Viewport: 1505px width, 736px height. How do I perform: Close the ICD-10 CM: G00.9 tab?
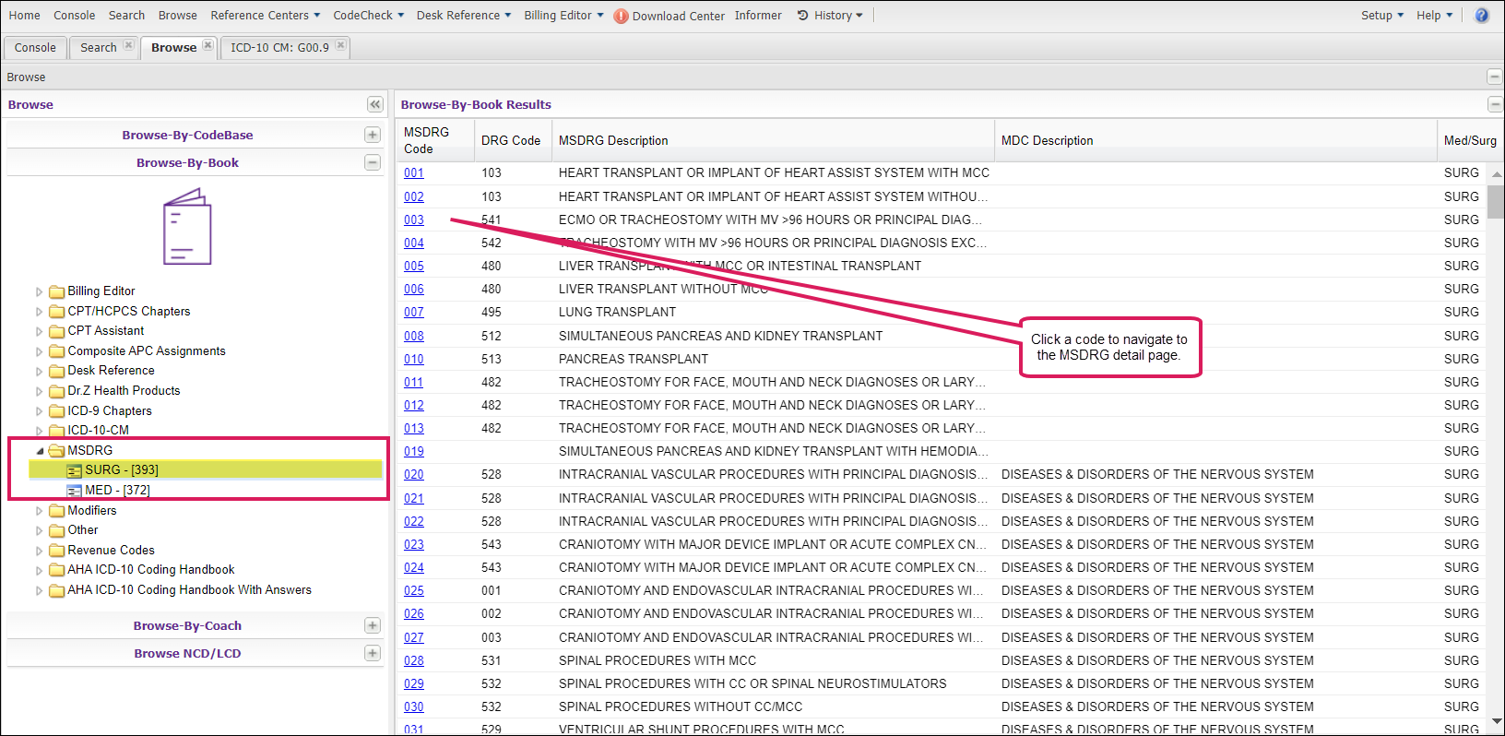[341, 45]
